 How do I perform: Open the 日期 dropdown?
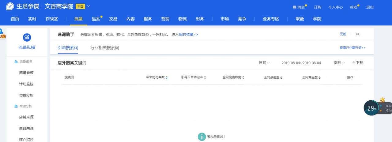point(264,63)
